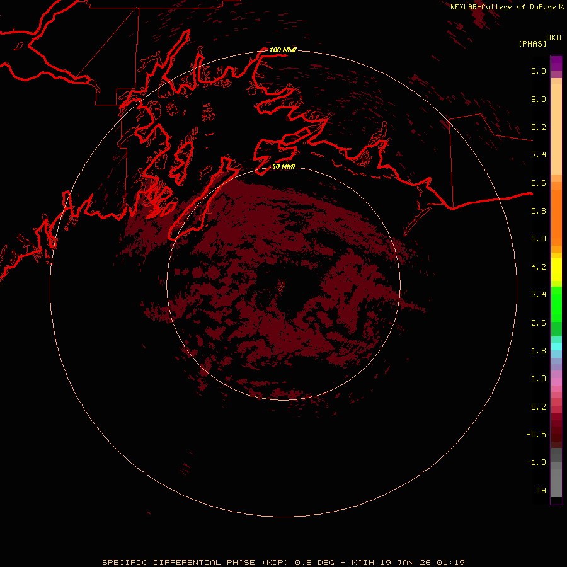This screenshot has width=567, height=567.
Task: Click the 9.8 value on the color scale
Action: click(539, 71)
